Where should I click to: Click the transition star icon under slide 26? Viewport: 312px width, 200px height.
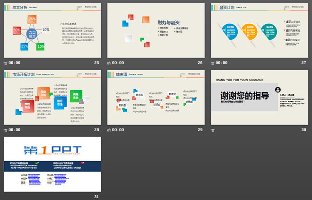[109, 63]
